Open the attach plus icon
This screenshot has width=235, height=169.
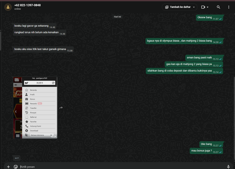tap(8, 167)
